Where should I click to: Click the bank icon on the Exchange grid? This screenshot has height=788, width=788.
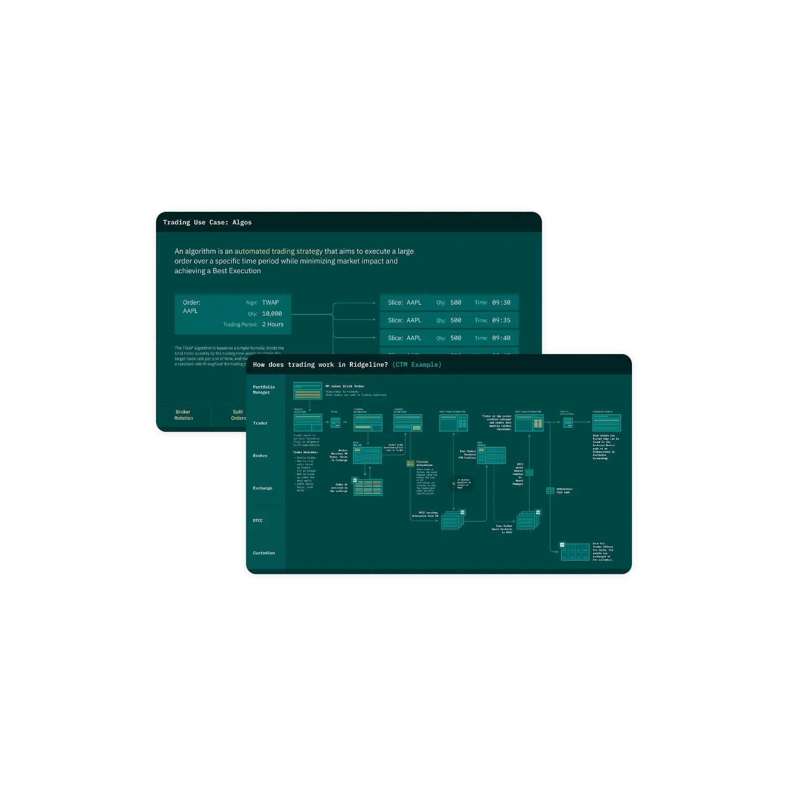coord(355,480)
